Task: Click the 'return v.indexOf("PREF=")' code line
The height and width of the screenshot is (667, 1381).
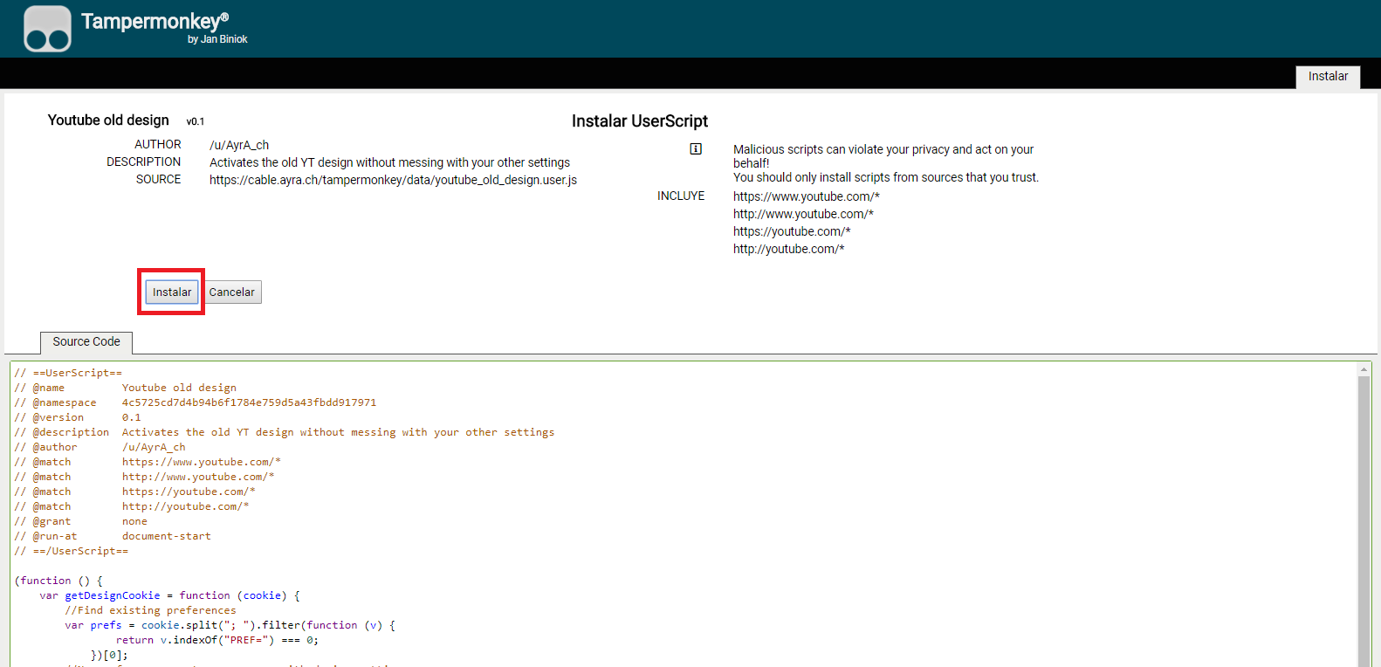Action: coord(217,640)
